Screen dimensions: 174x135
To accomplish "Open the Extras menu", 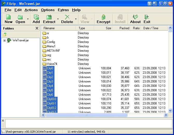I will [63, 10].
